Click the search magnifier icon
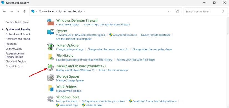Screen dimensions: 229x108 pyautogui.click(x=223, y=12)
